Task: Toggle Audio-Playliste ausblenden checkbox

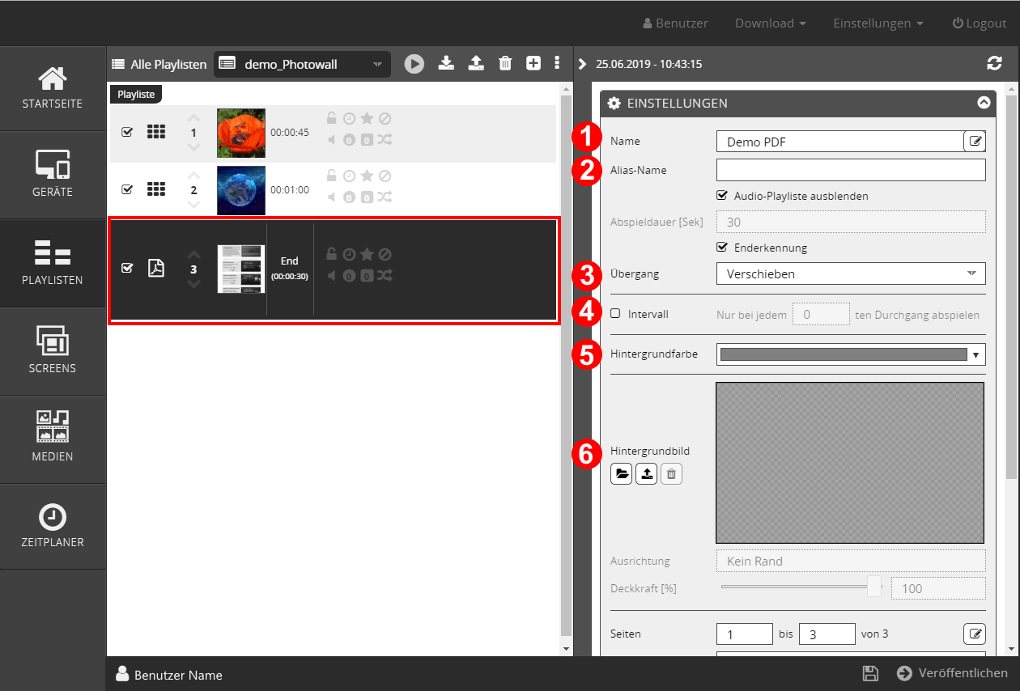Action: (x=722, y=195)
